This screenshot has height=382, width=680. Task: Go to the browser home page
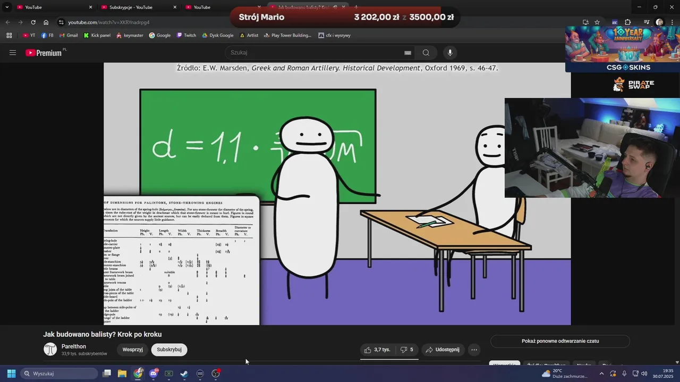[46, 22]
